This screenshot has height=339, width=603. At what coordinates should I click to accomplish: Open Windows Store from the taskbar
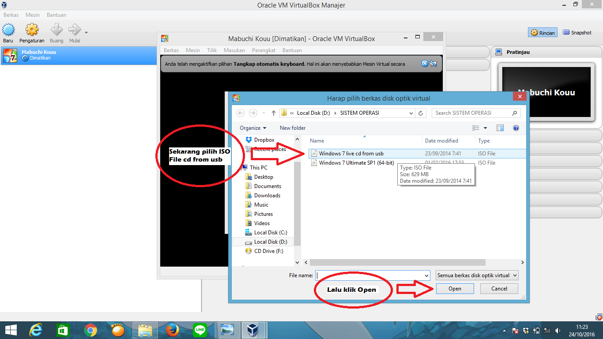point(63,330)
